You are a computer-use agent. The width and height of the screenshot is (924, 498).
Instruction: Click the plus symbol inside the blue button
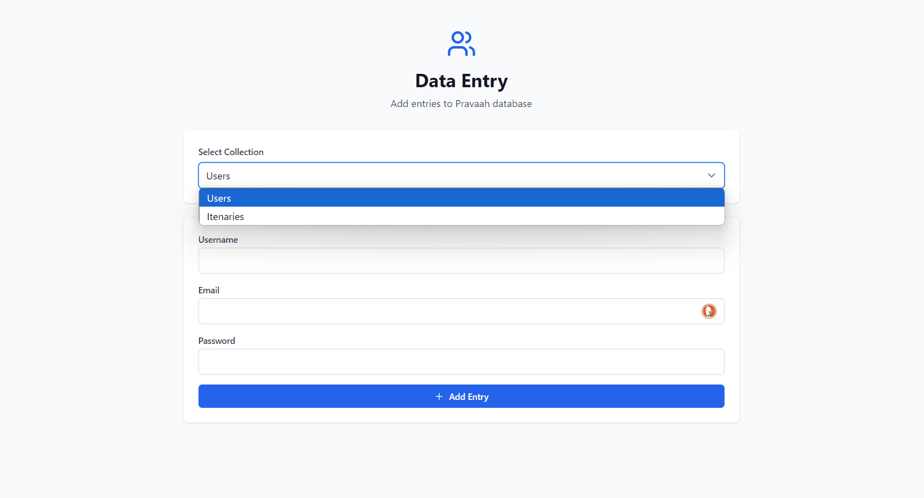(439, 396)
